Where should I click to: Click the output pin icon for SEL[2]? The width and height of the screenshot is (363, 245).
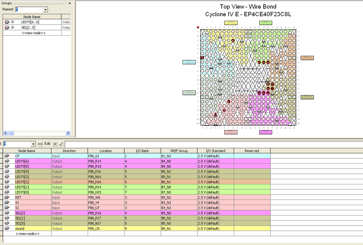point(7,213)
